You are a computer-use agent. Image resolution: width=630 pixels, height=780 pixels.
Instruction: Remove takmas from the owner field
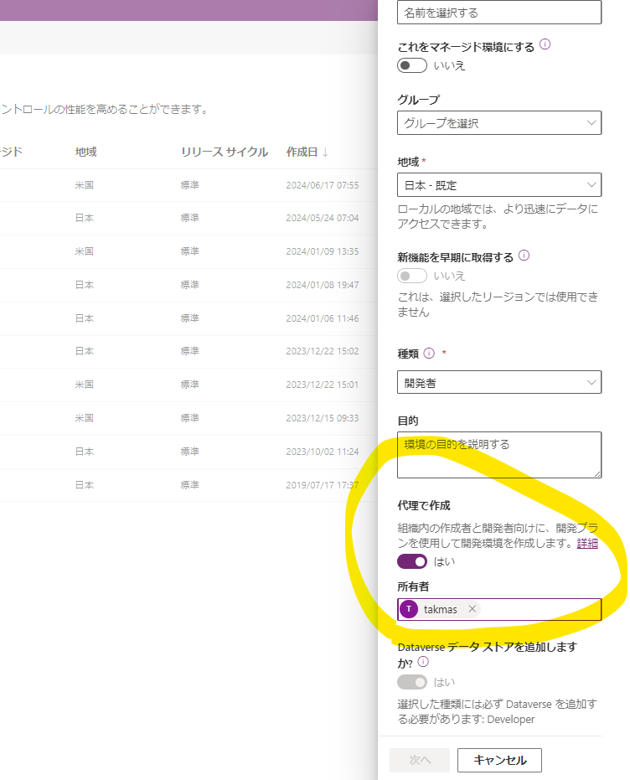[x=472, y=609]
